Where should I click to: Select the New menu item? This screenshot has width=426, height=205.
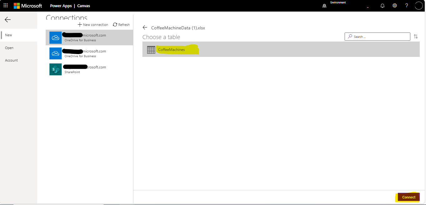[x=19, y=35]
